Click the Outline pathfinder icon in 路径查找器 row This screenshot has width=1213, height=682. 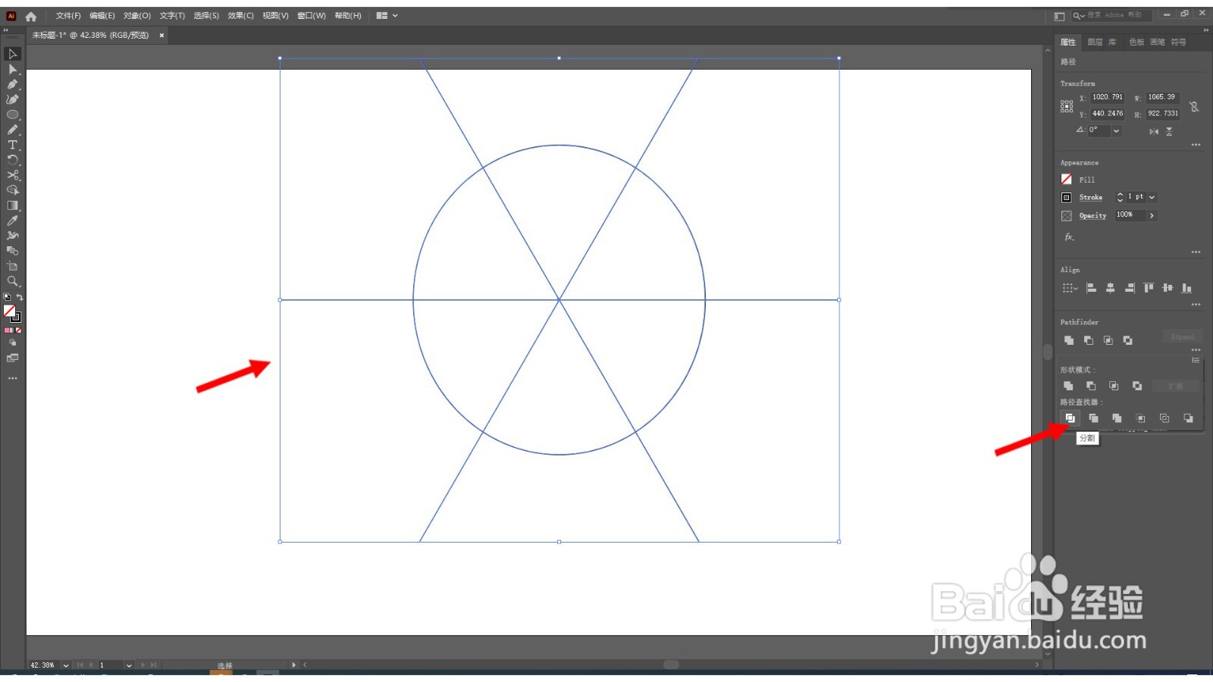1164,418
